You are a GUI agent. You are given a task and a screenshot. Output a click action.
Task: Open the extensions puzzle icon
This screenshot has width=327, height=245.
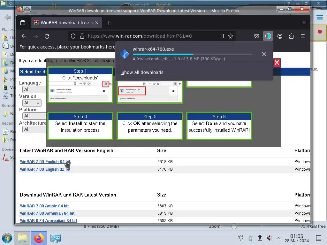click(291, 36)
